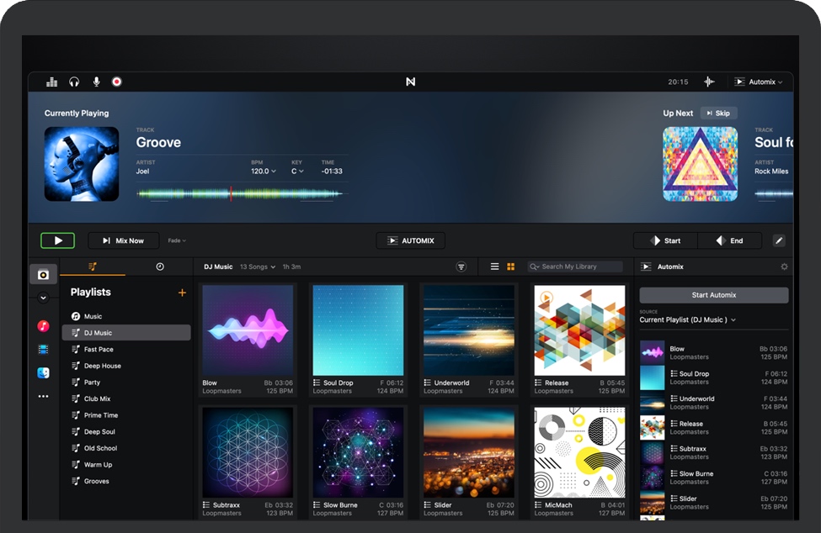Select the Blow track tile in grid

(x=248, y=340)
